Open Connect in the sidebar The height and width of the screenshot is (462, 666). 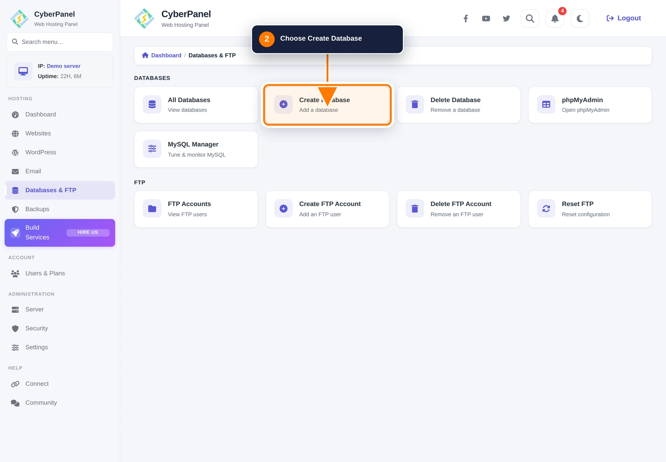[x=60, y=384]
